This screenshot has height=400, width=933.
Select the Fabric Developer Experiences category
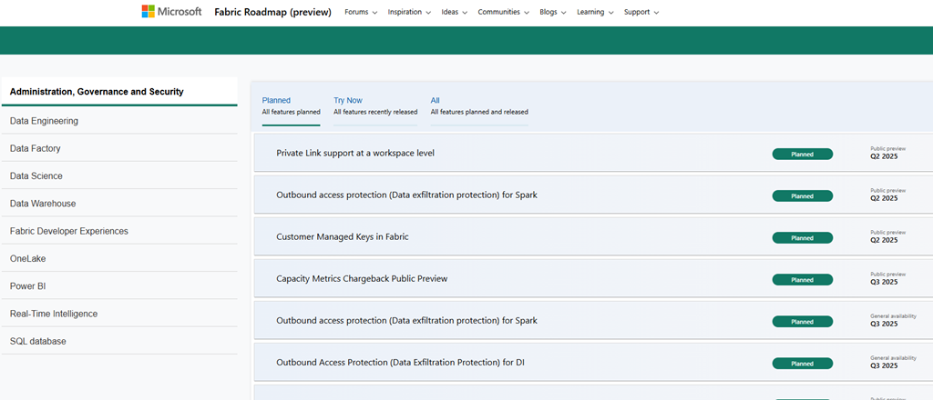119,231
